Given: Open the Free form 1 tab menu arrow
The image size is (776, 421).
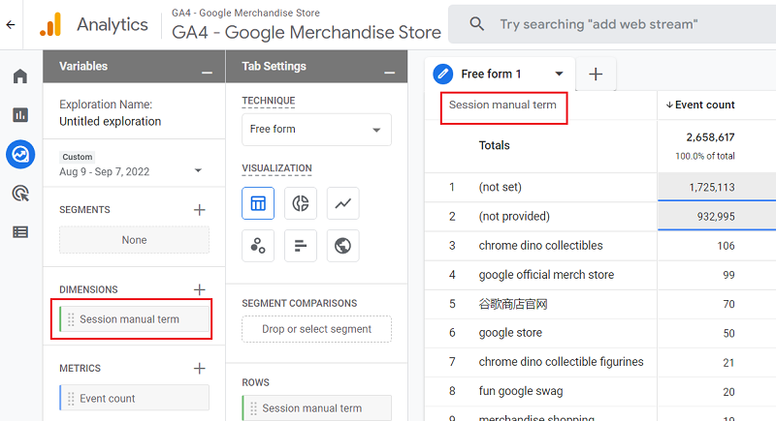Looking at the screenshot, I should click(x=559, y=74).
